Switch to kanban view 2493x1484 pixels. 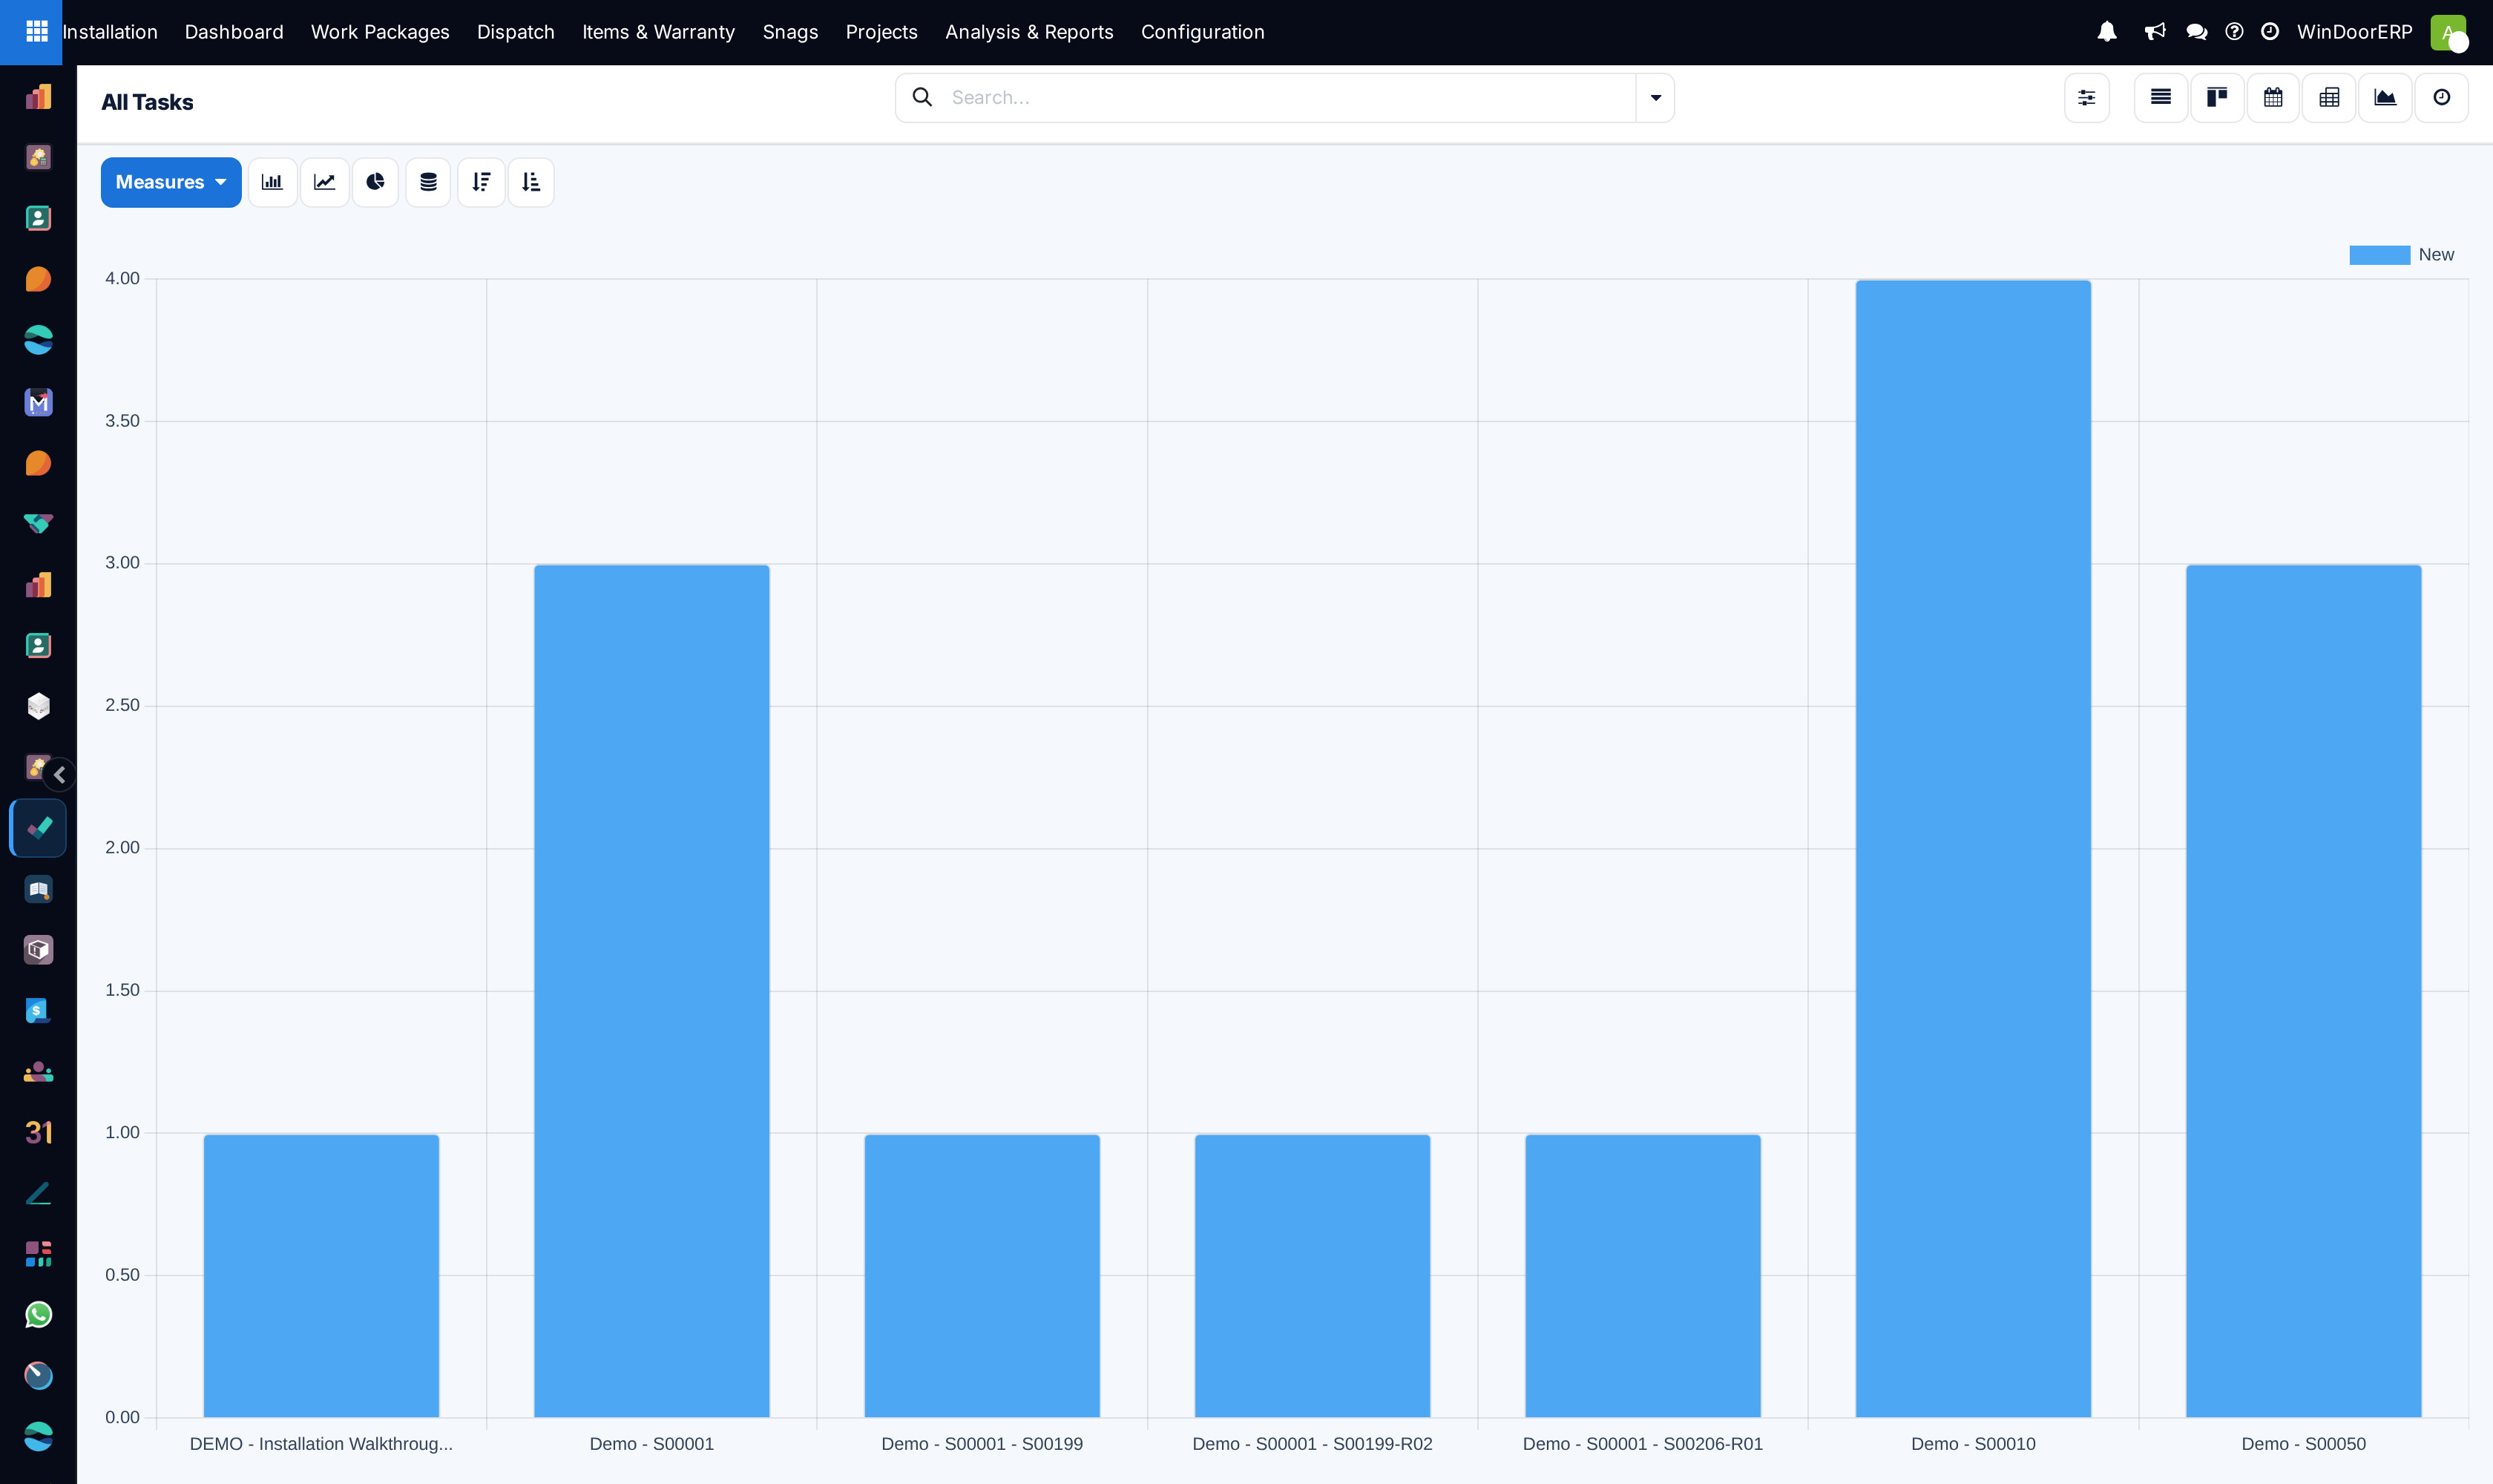(x=2217, y=97)
